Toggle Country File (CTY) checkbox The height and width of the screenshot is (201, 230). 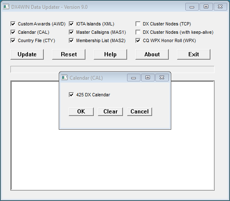point(13,40)
